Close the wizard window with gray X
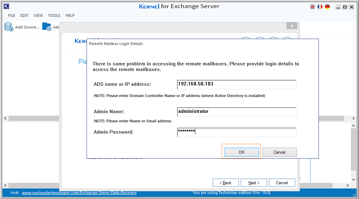 [292, 26]
